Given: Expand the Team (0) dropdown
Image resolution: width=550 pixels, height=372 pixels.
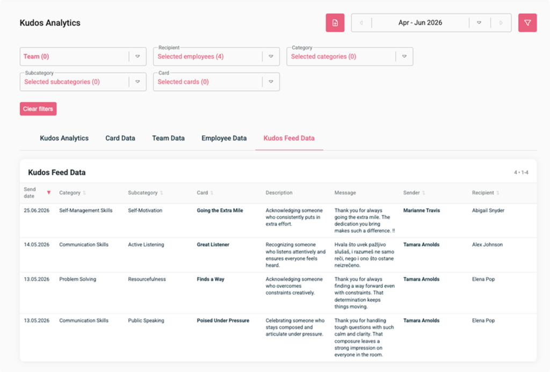Looking at the screenshot, I should (x=137, y=56).
